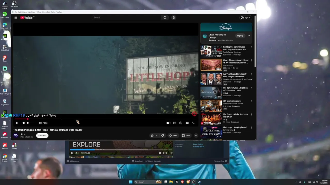Open Ranking The Dark Pictures Anthology thumbnail
This screenshot has height=185, width=330.
point(211,51)
